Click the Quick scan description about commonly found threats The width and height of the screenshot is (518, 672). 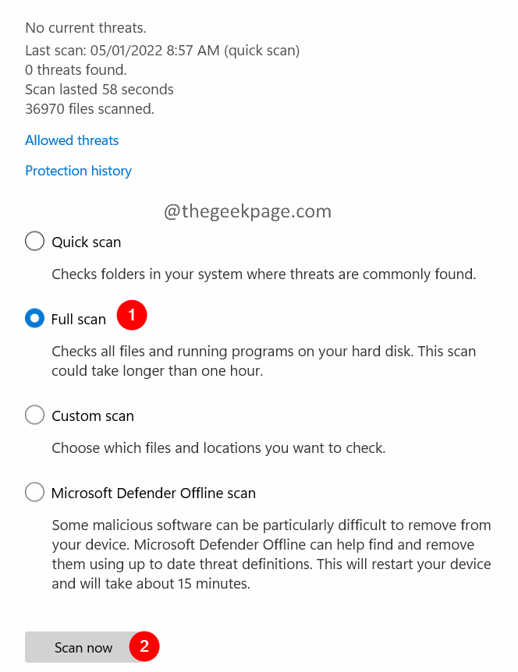264,274
